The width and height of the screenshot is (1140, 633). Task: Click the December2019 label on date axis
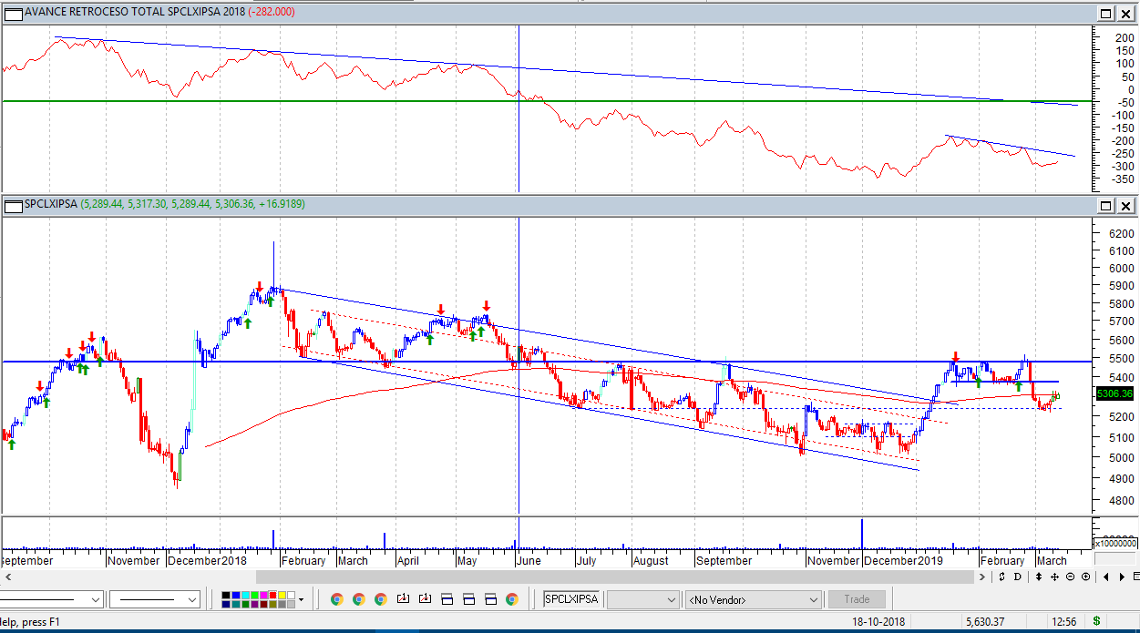pos(904,561)
